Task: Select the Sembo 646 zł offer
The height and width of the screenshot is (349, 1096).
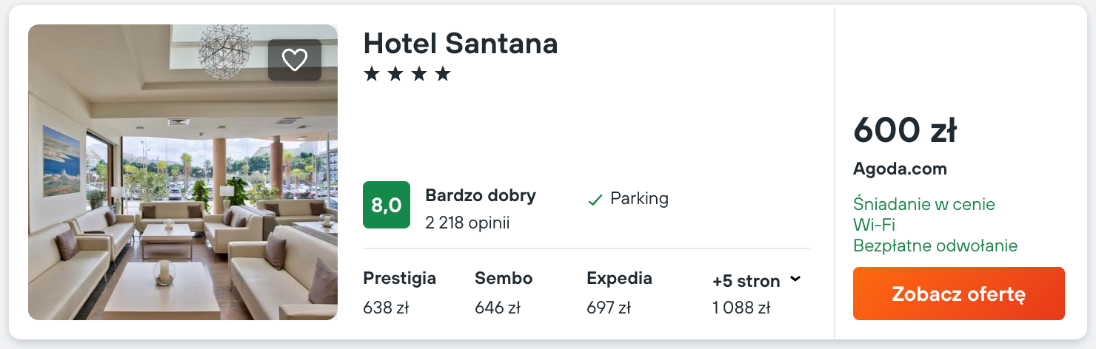Action: tap(504, 293)
